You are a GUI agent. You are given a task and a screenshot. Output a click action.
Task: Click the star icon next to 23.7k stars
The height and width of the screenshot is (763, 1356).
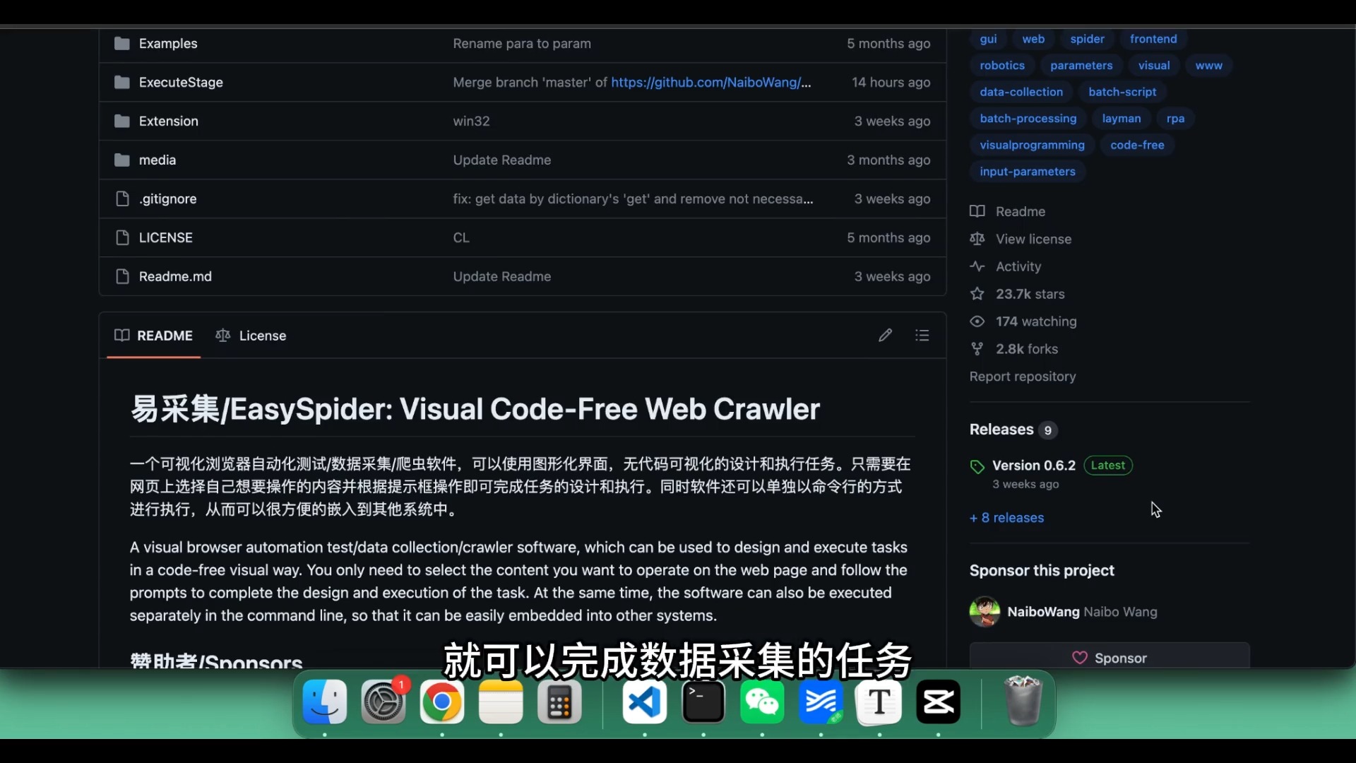(x=978, y=294)
